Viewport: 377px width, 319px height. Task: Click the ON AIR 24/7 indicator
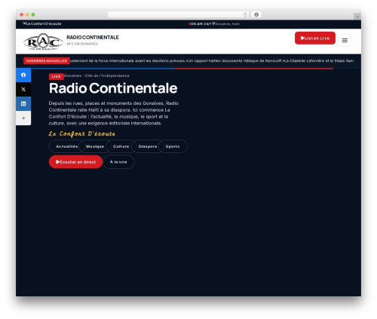click(x=200, y=24)
